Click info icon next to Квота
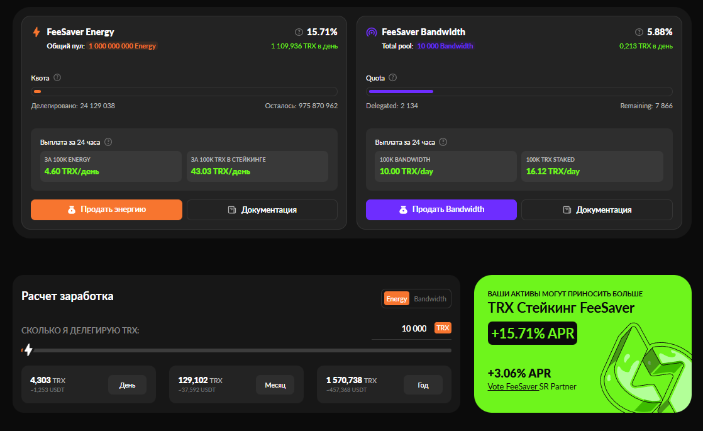703x431 pixels. coord(57,78)
